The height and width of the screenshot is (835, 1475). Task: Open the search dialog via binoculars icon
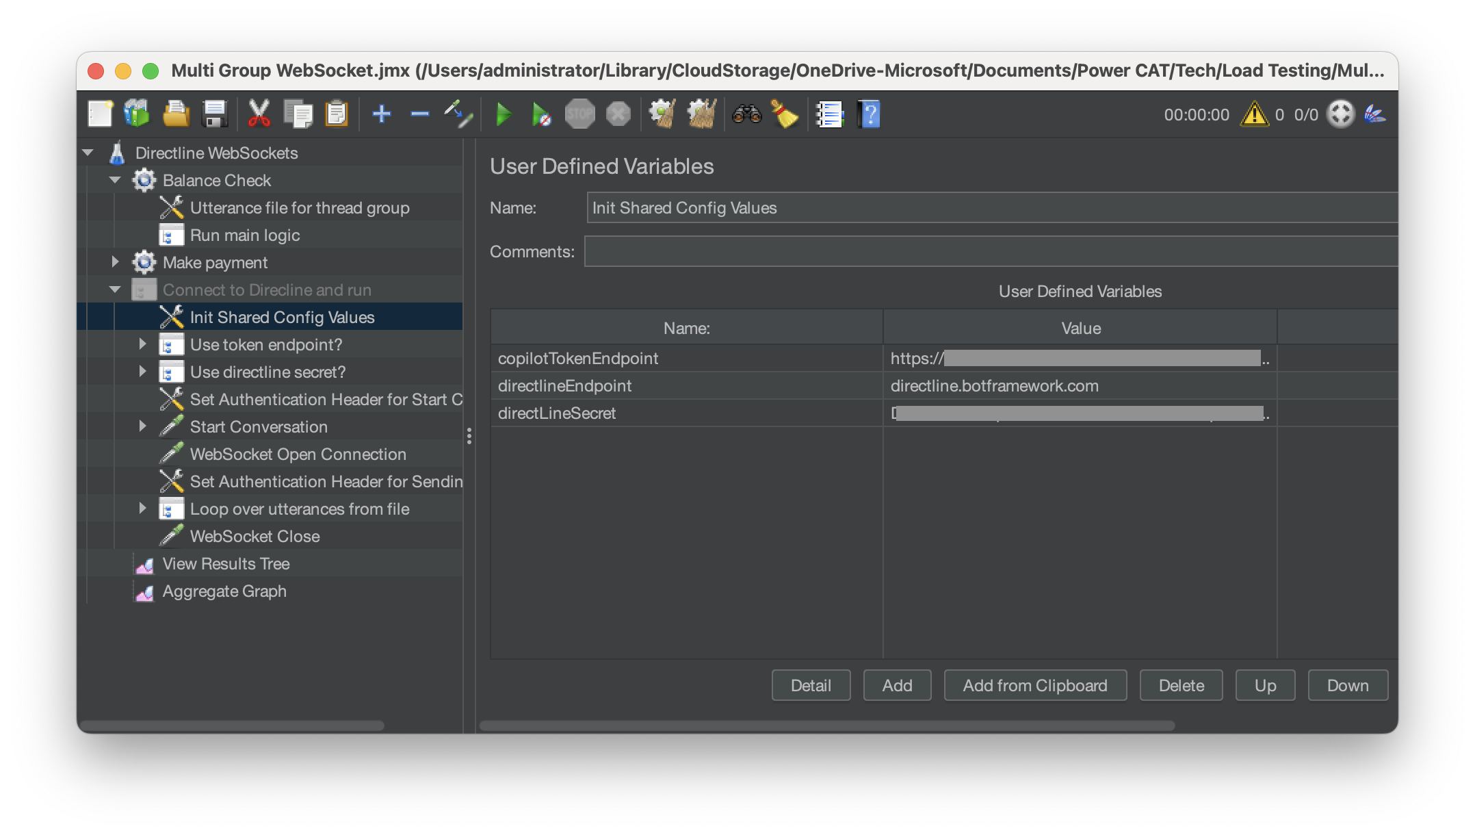[747, 114]
